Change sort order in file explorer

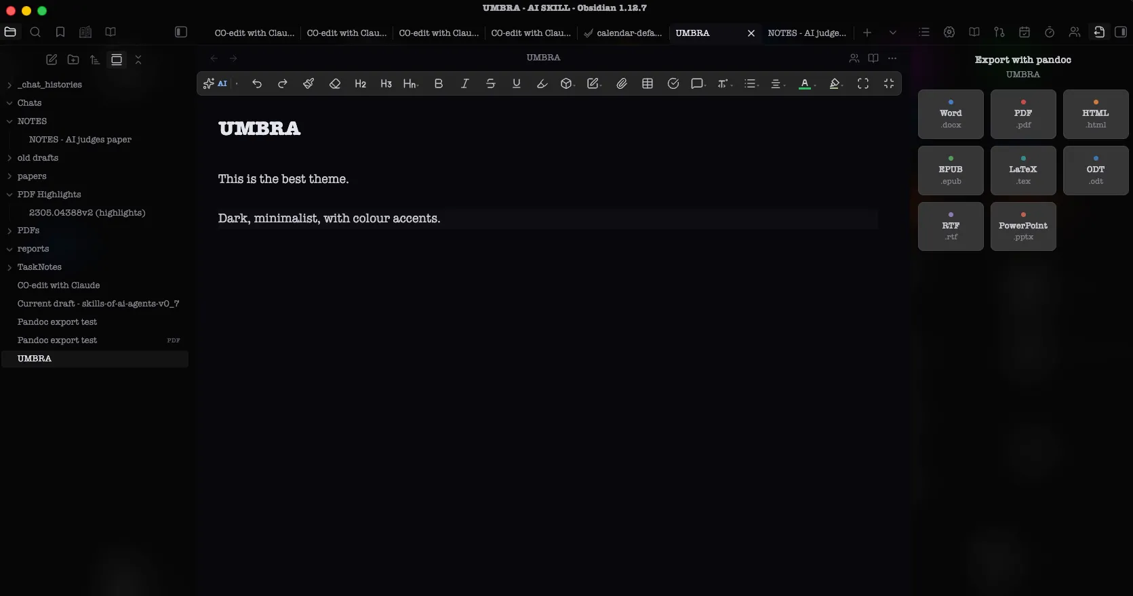tap(95, 60)
